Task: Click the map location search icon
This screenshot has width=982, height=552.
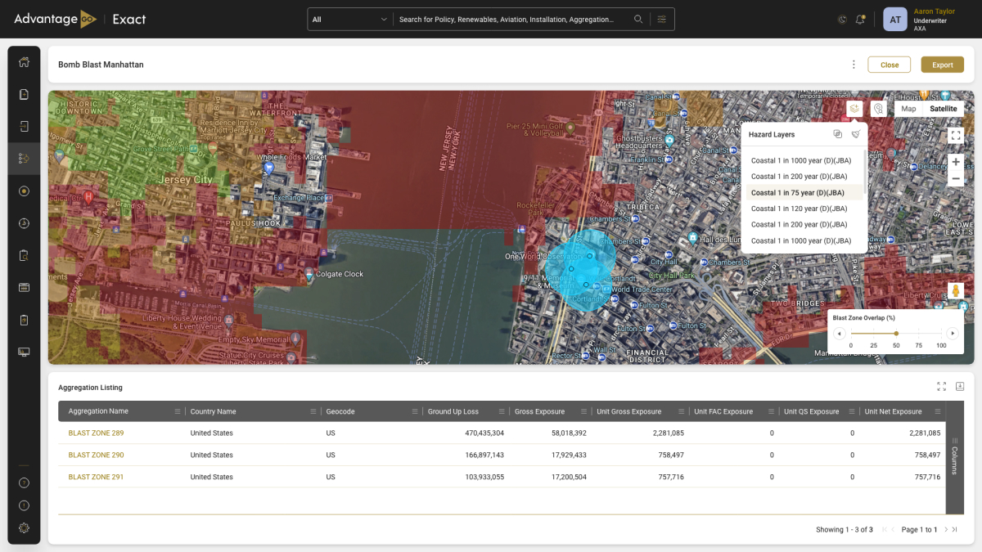Action: [878, 109]
